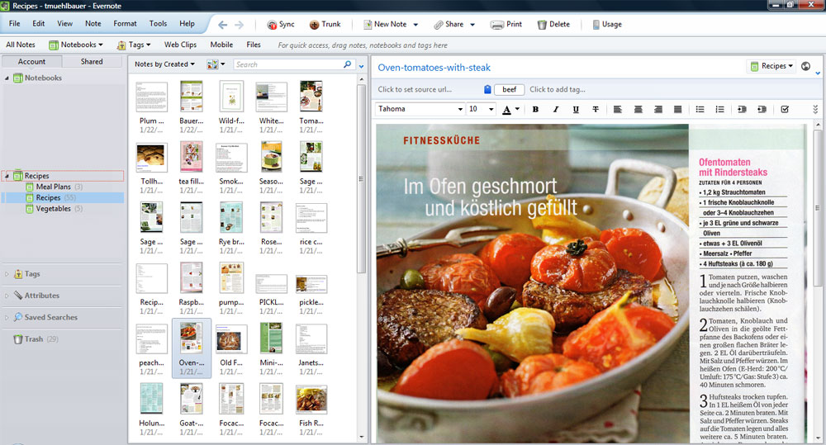Click the search magnifier icon
Screen dimensions: 826x445
coord(347,64)
